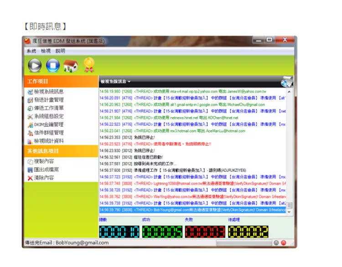342x267 pixels.
Task: Click the gold medal ribbon icon
Action: (88, 65)
